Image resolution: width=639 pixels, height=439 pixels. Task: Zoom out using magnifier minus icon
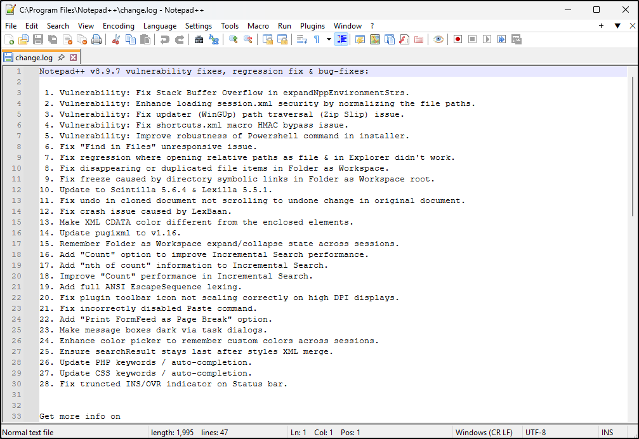[247, 39]
